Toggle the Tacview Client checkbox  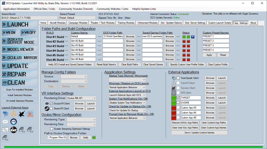pos(178,88)
